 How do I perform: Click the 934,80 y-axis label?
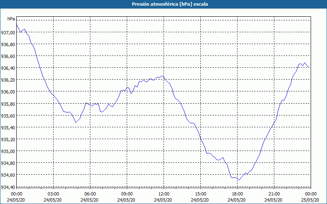(x=8, y=163)
